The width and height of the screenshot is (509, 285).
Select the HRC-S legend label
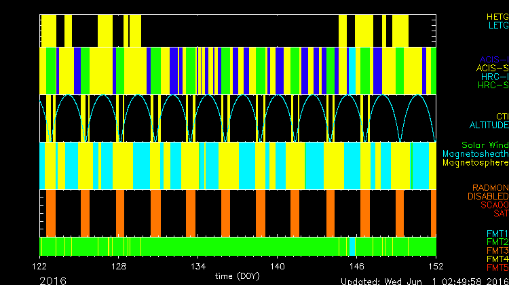(x=492, y=85)
